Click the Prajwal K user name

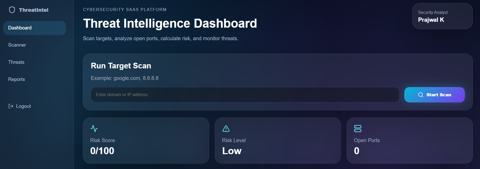click(431, 20)
